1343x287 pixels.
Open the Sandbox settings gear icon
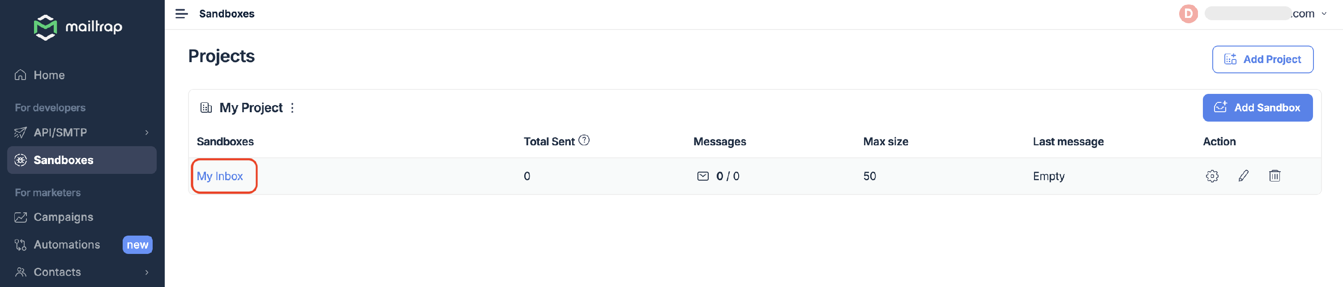pos(1212,176)
